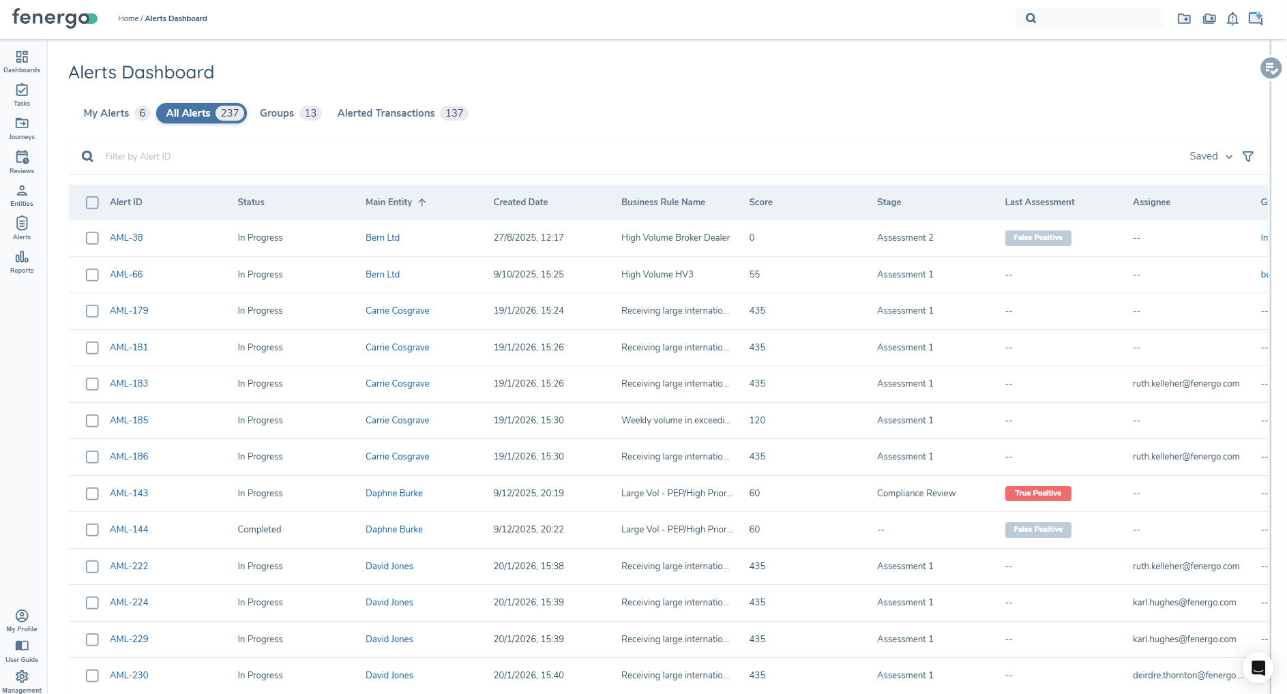
Task: Open the Dashboards sidebar panel
Action: pos(21,61)
